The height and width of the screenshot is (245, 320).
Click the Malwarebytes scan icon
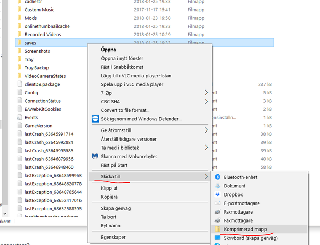click(95, 156)
